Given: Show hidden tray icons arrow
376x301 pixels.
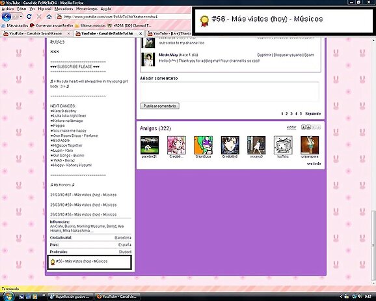Looking at the screenshot, I should [341, 296].
